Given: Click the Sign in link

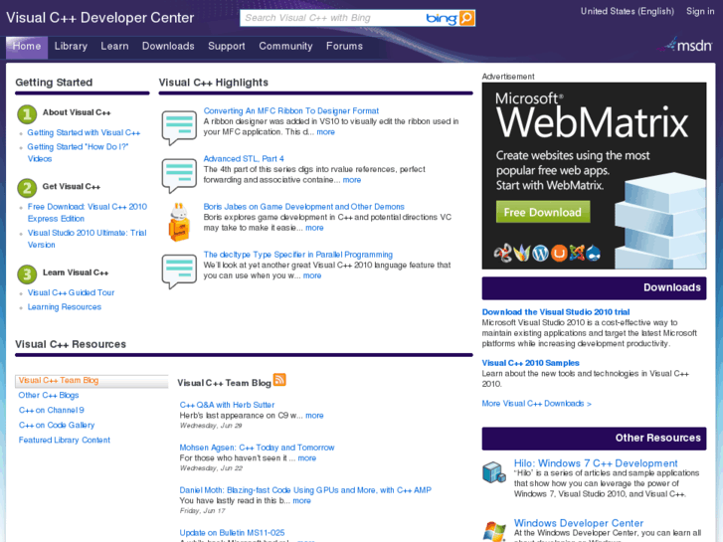Looking at the screenshot, I should [700, 11].
